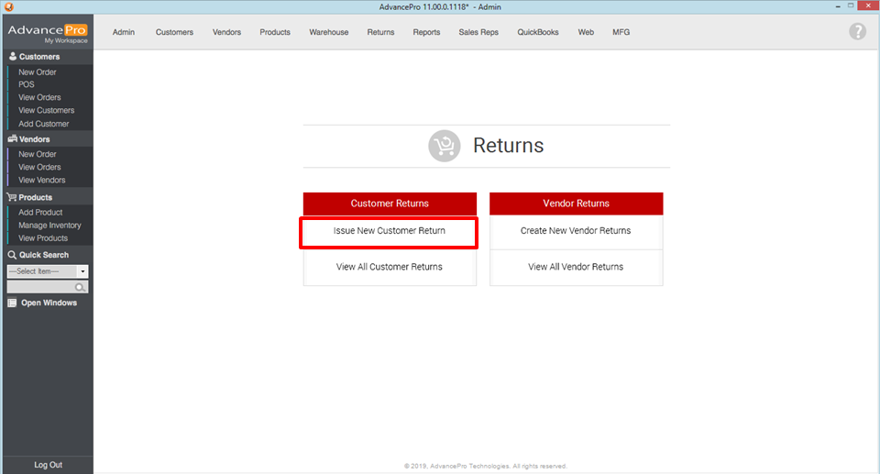The height and width of the screenshot is (474, 880).
Task: Click Log Out at sidebar bottom
Action: [48, 465]
